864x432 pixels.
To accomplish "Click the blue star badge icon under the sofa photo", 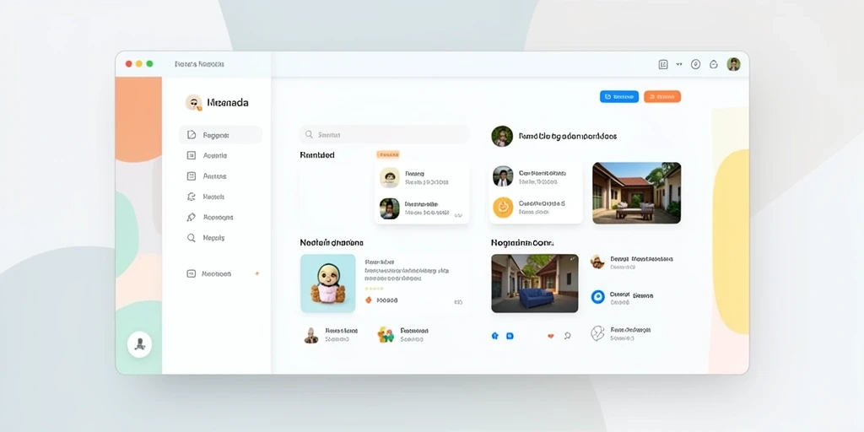I will point(494,336).
